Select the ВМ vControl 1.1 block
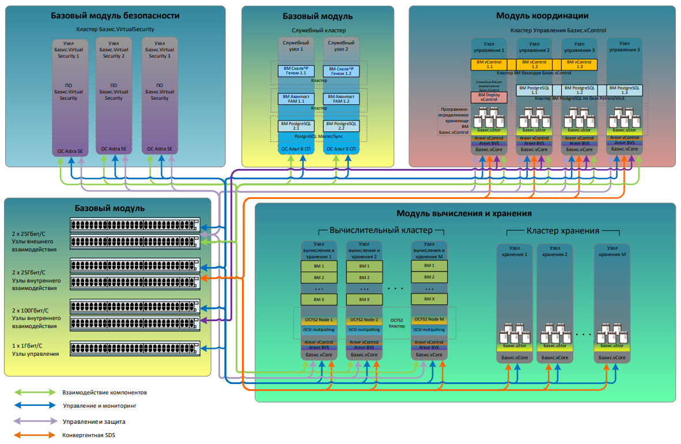 (x=490, y=64)
